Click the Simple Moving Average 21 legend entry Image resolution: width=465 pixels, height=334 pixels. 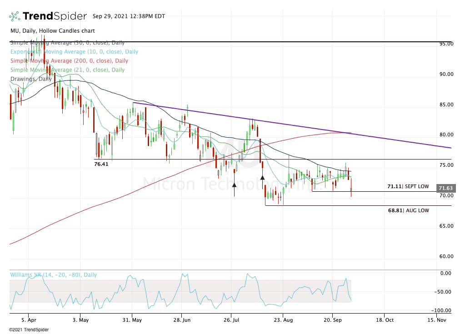67,70
